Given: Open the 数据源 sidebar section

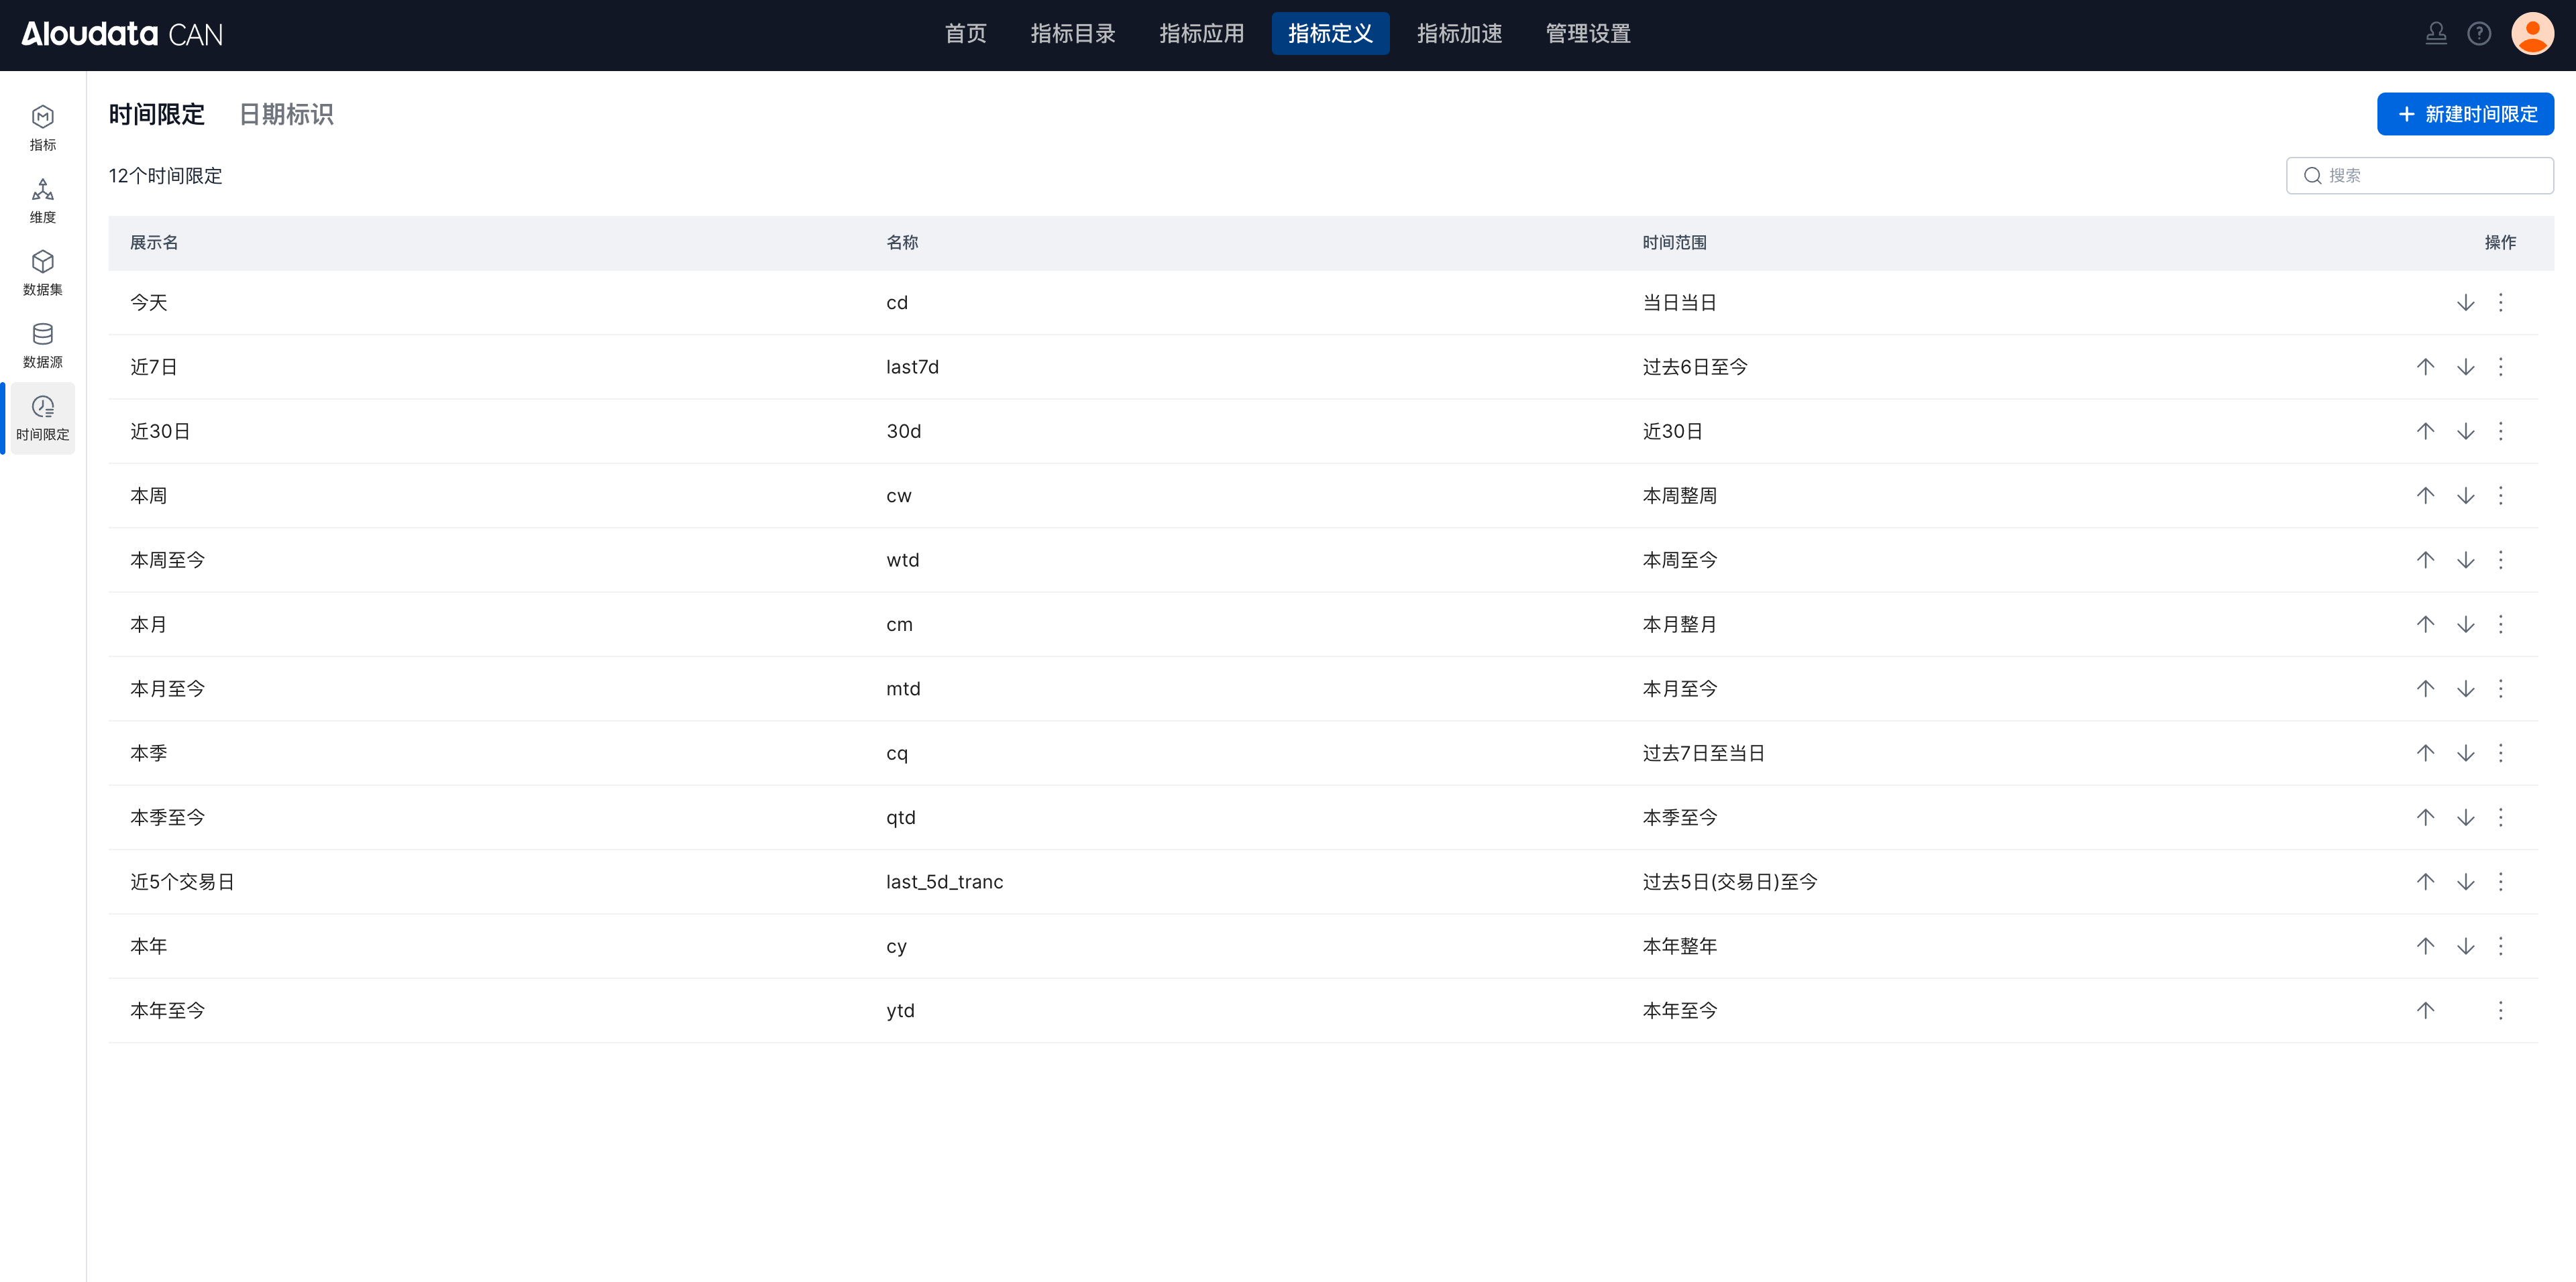Looking at the screenshot, I should (42, 345).
